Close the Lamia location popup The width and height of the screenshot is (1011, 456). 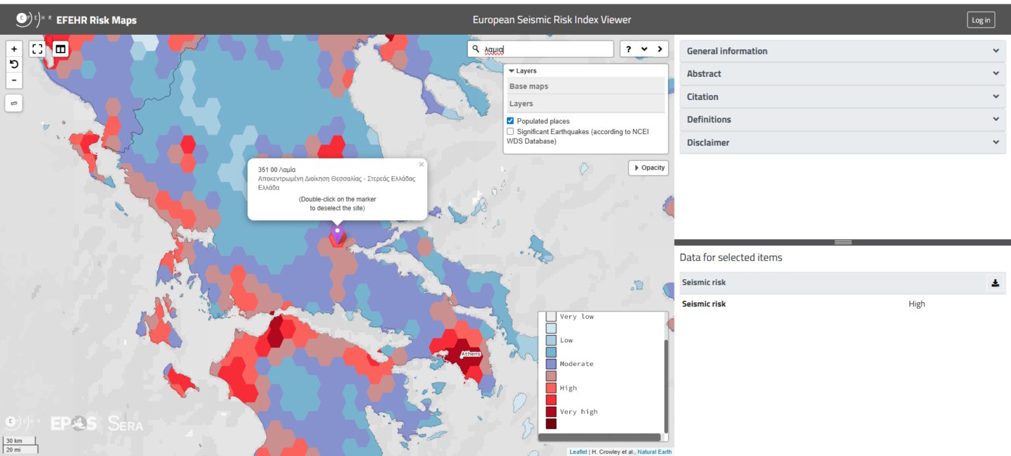pyautogui.click(x=421, y=165)
